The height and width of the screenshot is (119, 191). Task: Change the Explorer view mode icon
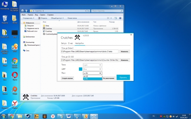click(108, 18)
